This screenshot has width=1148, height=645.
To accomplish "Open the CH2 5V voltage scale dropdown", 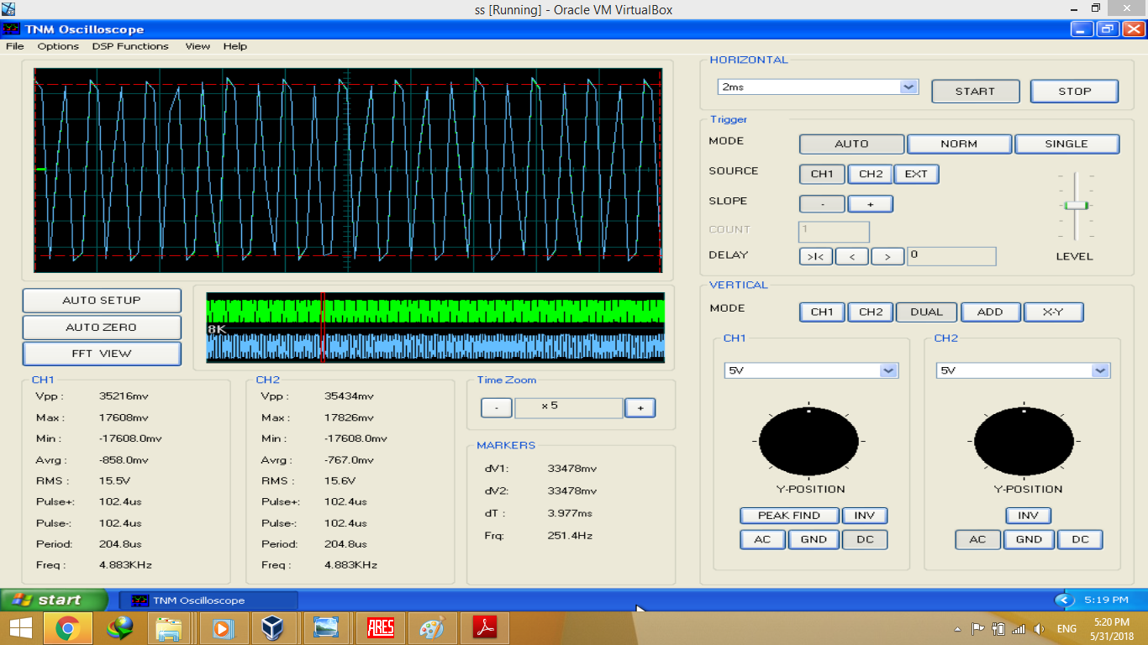I will [1099, 370].
